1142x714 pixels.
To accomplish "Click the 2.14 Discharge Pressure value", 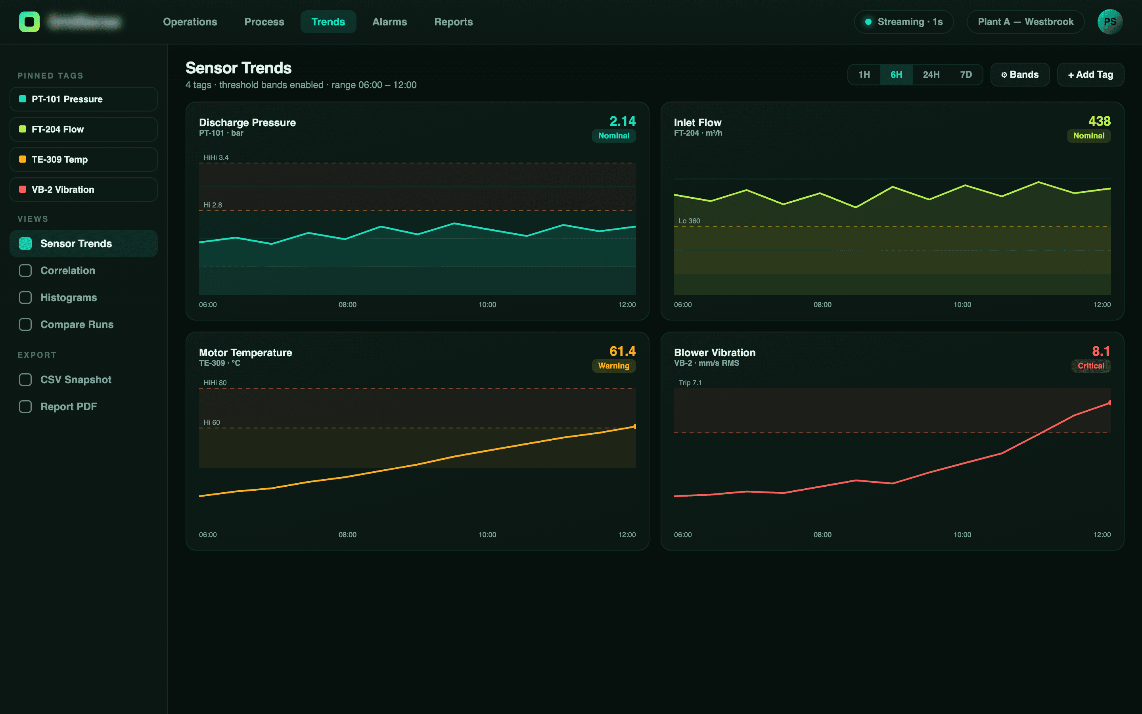I will tap(622, 121).
